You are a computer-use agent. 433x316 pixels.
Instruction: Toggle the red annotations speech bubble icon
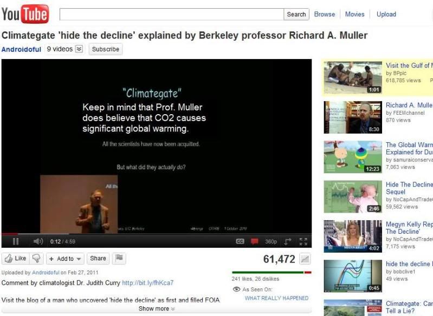254,241
